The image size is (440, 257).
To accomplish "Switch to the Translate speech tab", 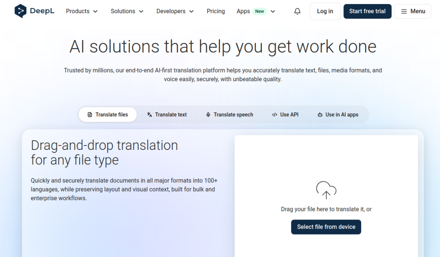I will click(230, 115).
